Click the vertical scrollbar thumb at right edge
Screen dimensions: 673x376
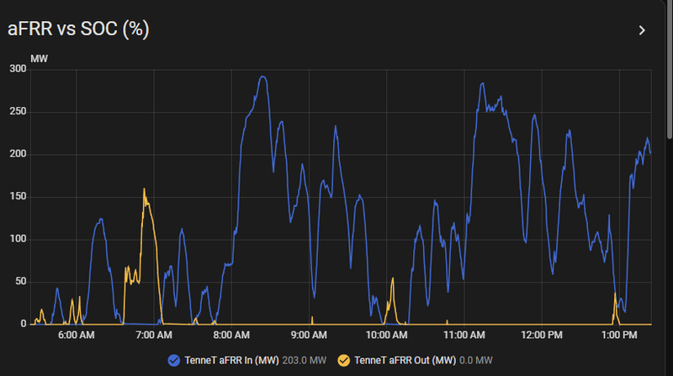pos(670,69)
